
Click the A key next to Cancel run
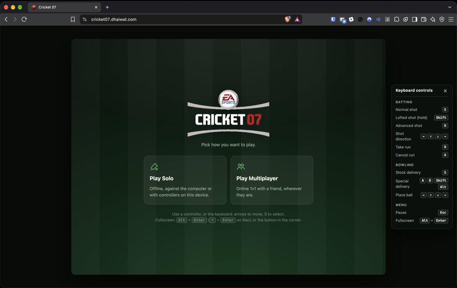tap(445, 155)
